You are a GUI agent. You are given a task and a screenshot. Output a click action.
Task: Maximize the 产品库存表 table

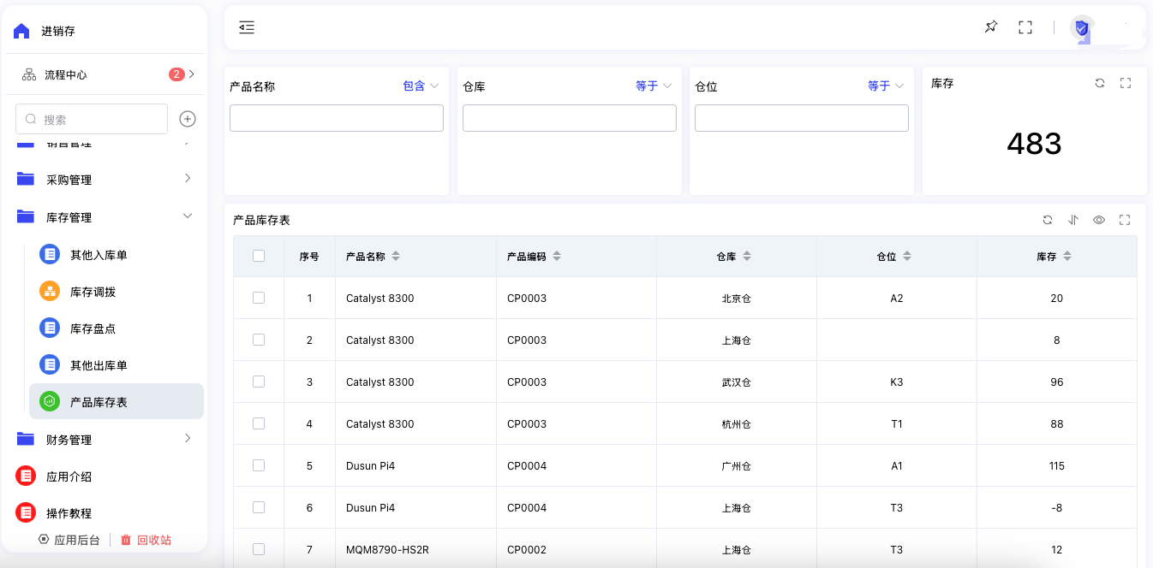tap(1125, 220)
